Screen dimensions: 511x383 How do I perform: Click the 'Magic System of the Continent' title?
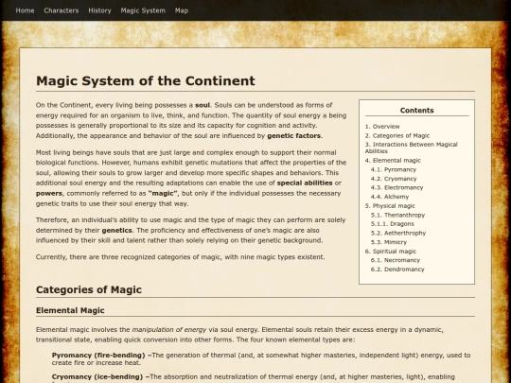click(x=146, y=80)
